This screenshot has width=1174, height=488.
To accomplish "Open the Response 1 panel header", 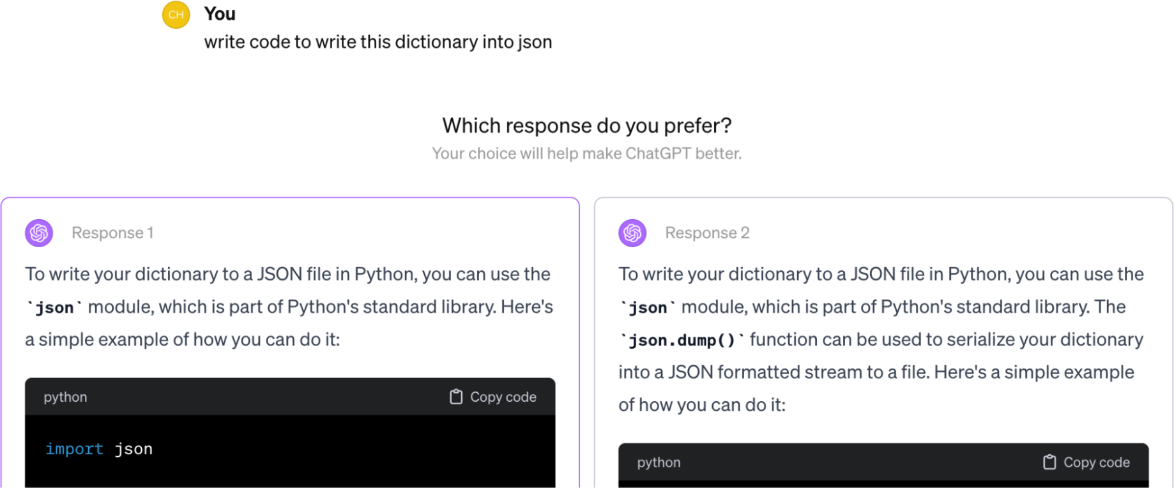I will (x=112, y=233).
